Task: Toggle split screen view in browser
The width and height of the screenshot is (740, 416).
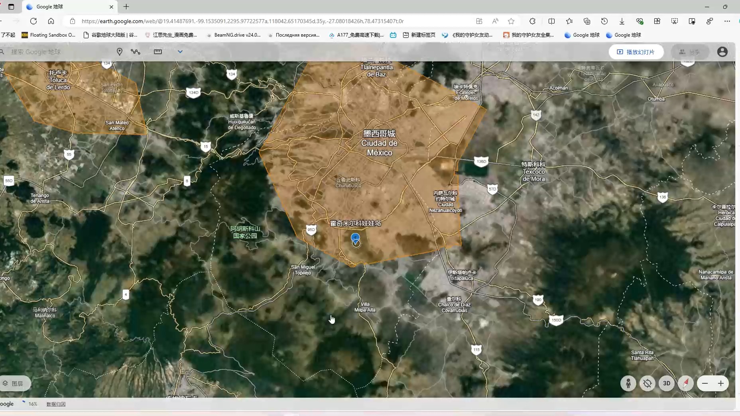Action: (x=552, y=21)
